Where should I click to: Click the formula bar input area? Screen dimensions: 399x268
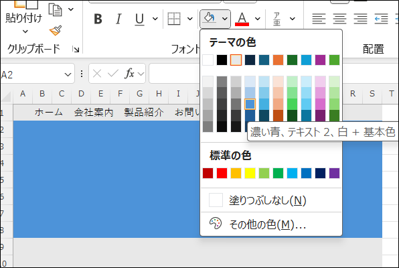(x=175, y=74)
